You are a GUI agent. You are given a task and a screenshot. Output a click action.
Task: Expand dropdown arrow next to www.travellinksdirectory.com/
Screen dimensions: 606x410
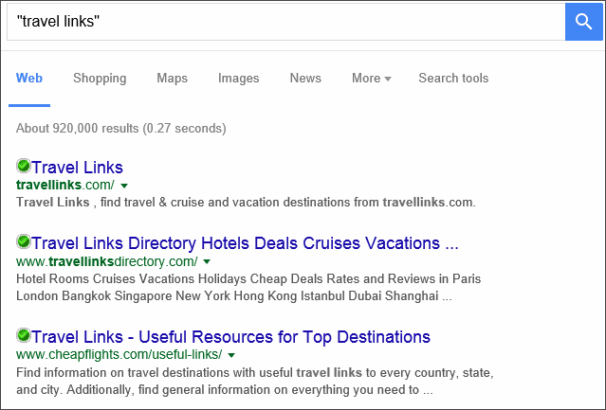(207, 261)
